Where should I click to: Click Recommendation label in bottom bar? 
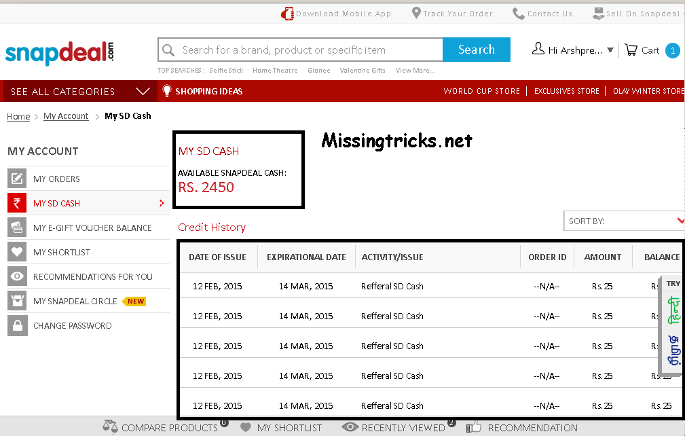coord(532,428)
